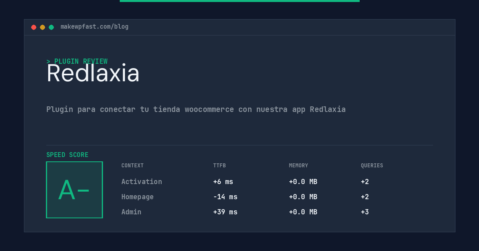Click the TTFB column header
479x251 pixels.
point(220,166)
